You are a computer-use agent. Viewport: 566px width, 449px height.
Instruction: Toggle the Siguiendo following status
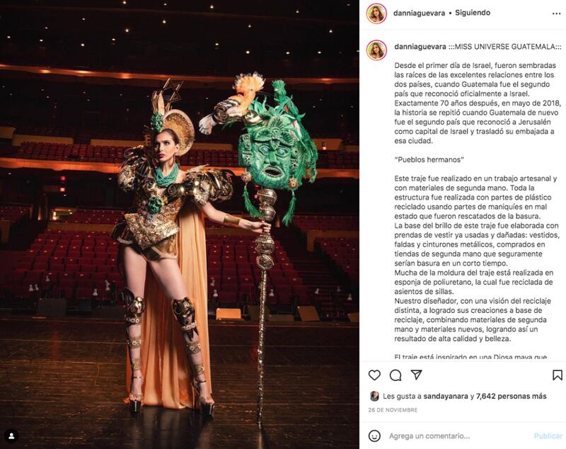pos(473,13)
